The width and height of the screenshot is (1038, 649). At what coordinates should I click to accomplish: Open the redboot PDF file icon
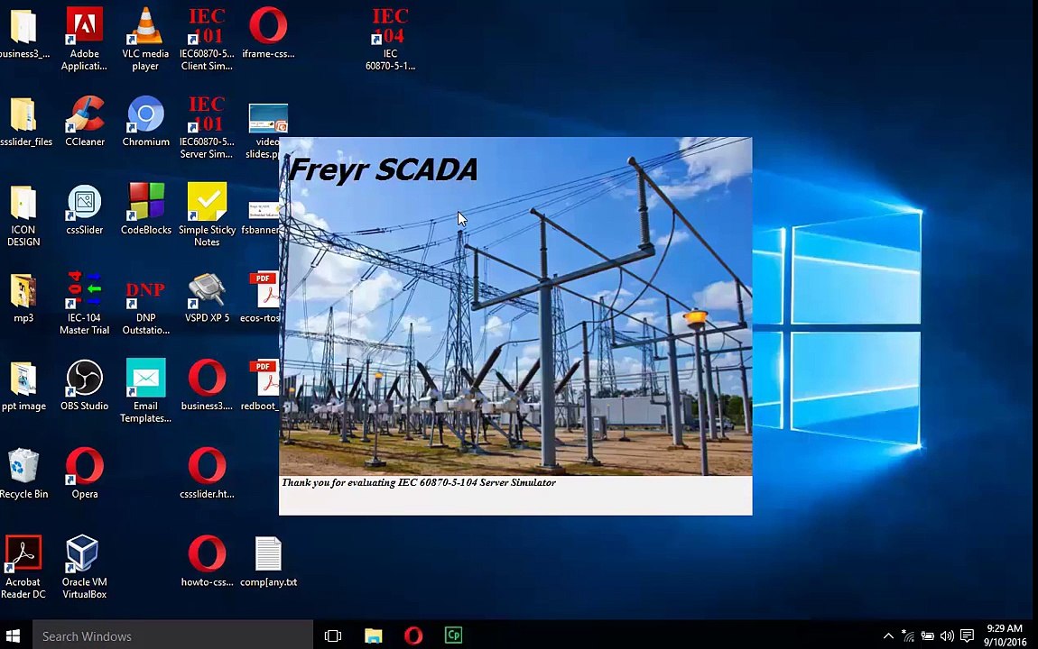point(262,385)
